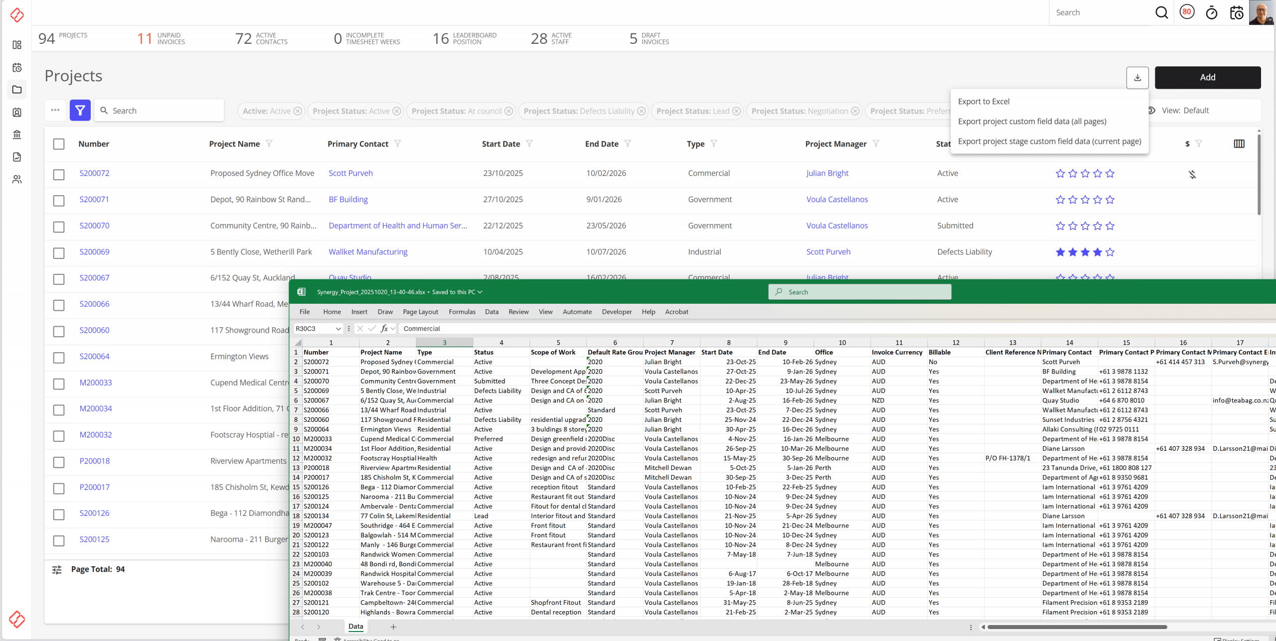The image size is (1276, 641).
Task: Check the select-all checkbox in header
Action: tap(59, 144)
